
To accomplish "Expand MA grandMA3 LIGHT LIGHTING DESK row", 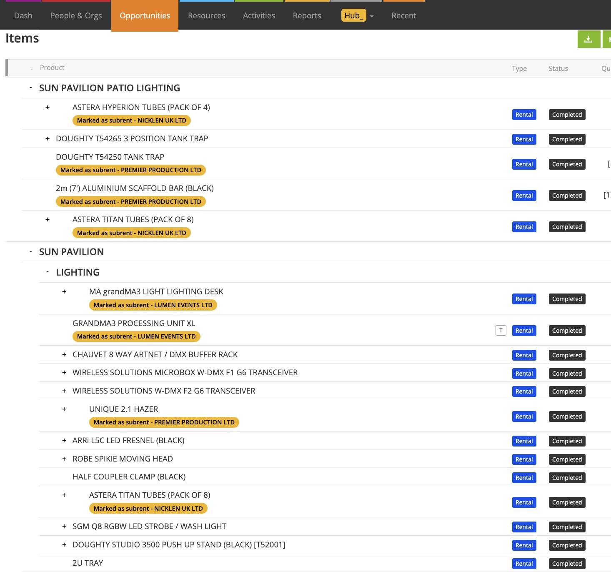I will (64, 291).
